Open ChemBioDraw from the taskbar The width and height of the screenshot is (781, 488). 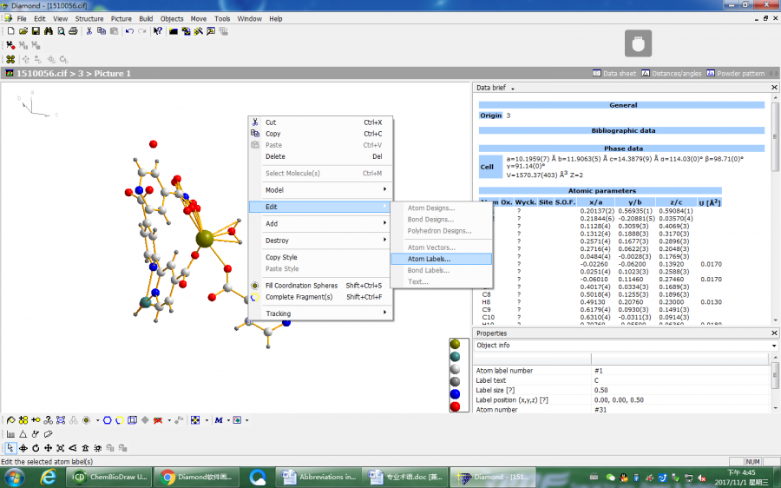pos(109,477)
